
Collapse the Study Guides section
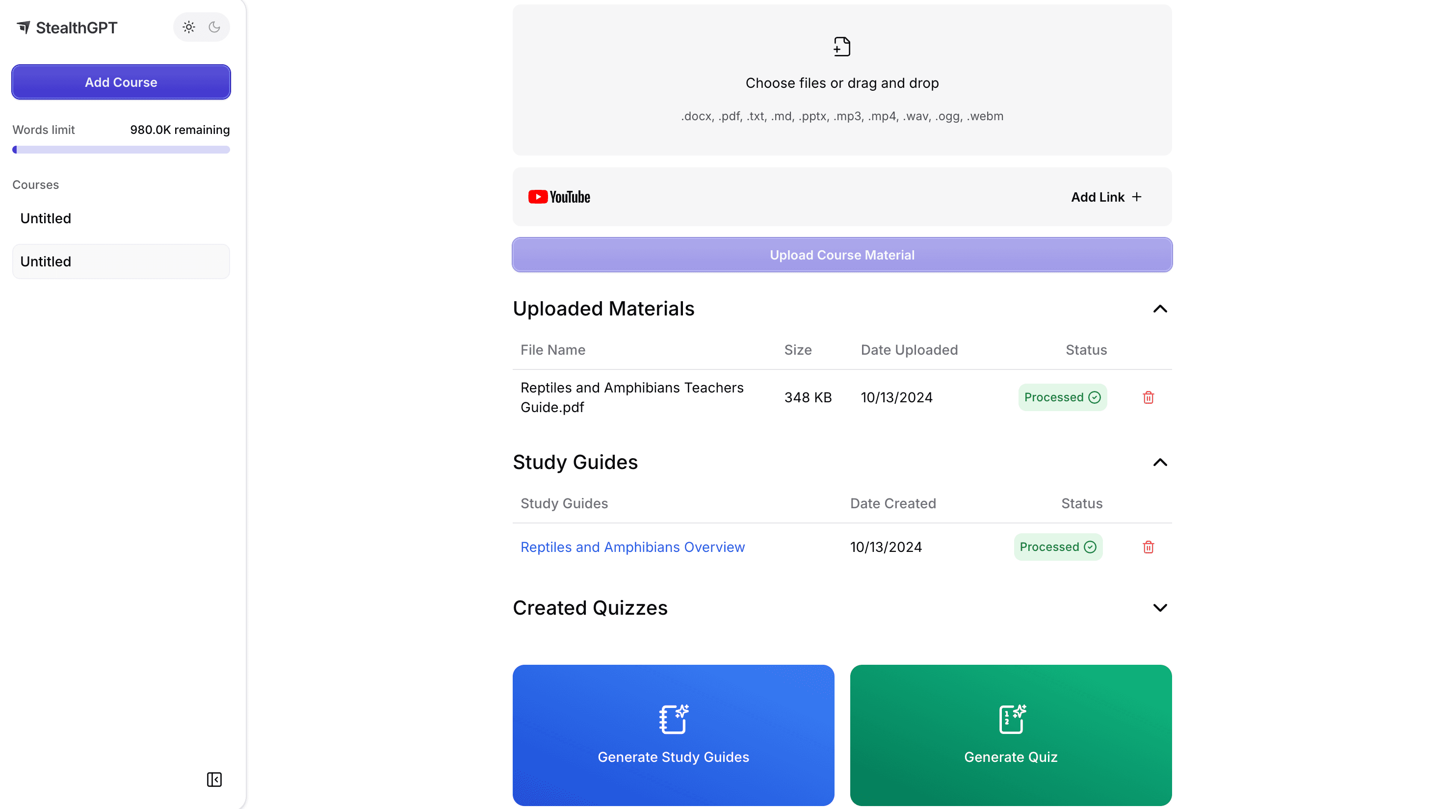(1160, 462)
